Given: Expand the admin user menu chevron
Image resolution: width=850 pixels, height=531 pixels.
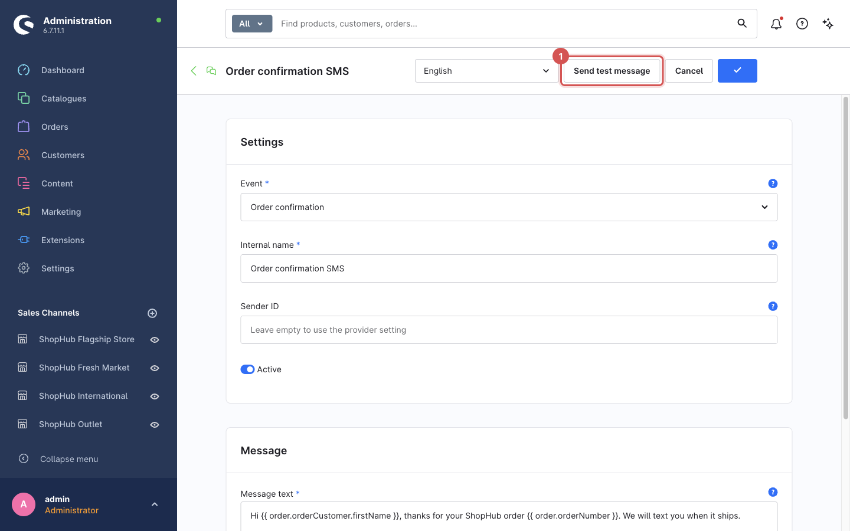Looking at the screenshot, I should coord(155,504).
